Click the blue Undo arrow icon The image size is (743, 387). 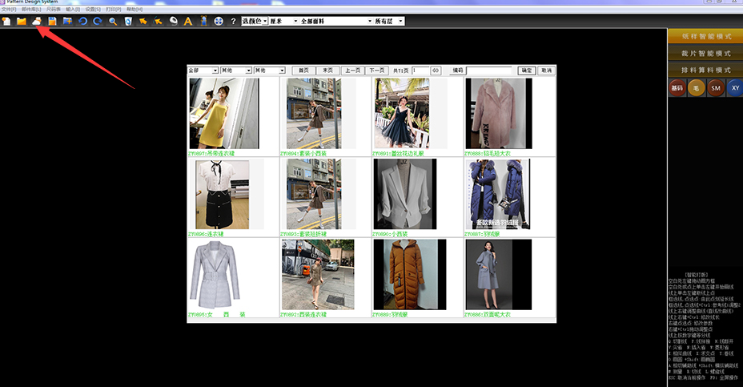[82, 20]
